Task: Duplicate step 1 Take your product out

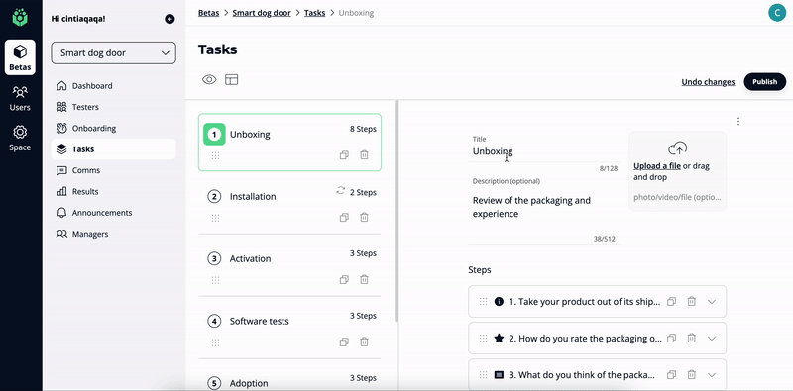Action: pos(672,302)
